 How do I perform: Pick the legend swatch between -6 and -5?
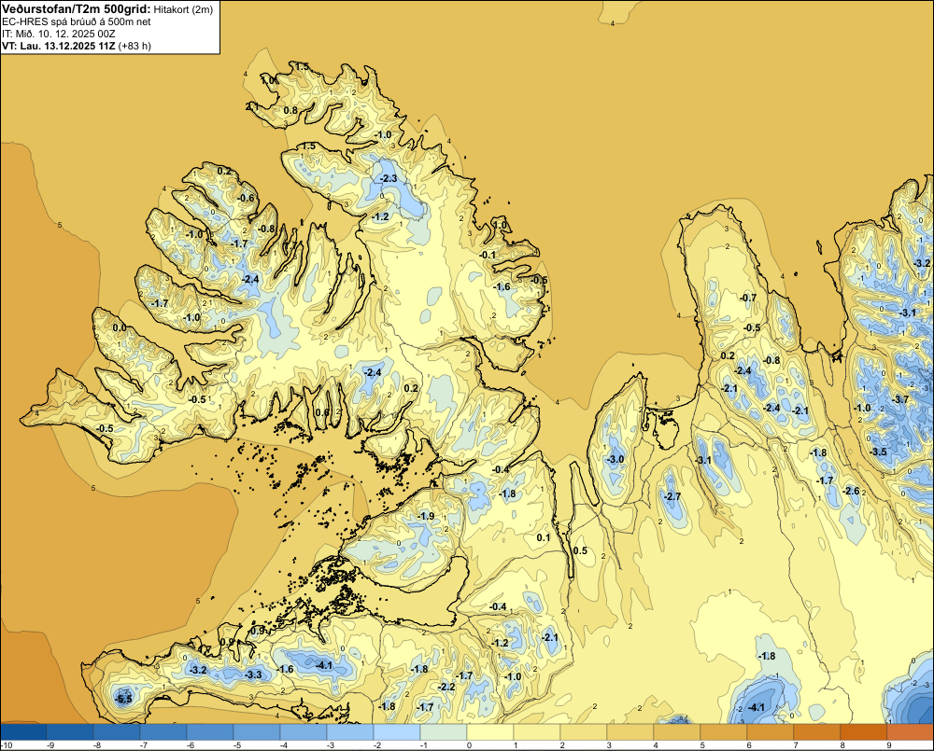click(210, 731)
